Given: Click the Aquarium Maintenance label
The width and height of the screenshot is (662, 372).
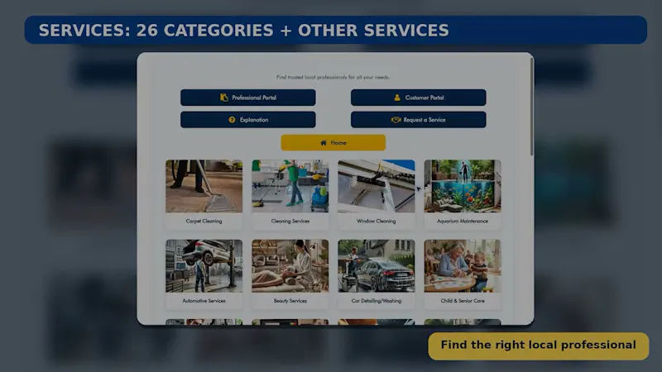Looking at the screenshot, I should coord(463,221).
